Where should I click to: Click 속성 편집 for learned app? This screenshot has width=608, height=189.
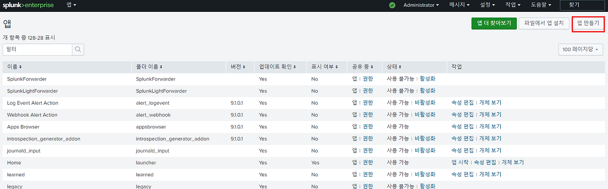[463, 174]
